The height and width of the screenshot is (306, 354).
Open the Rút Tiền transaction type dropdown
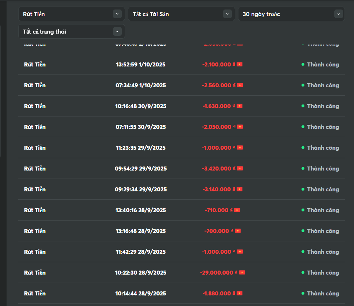[x=71, y=14]
